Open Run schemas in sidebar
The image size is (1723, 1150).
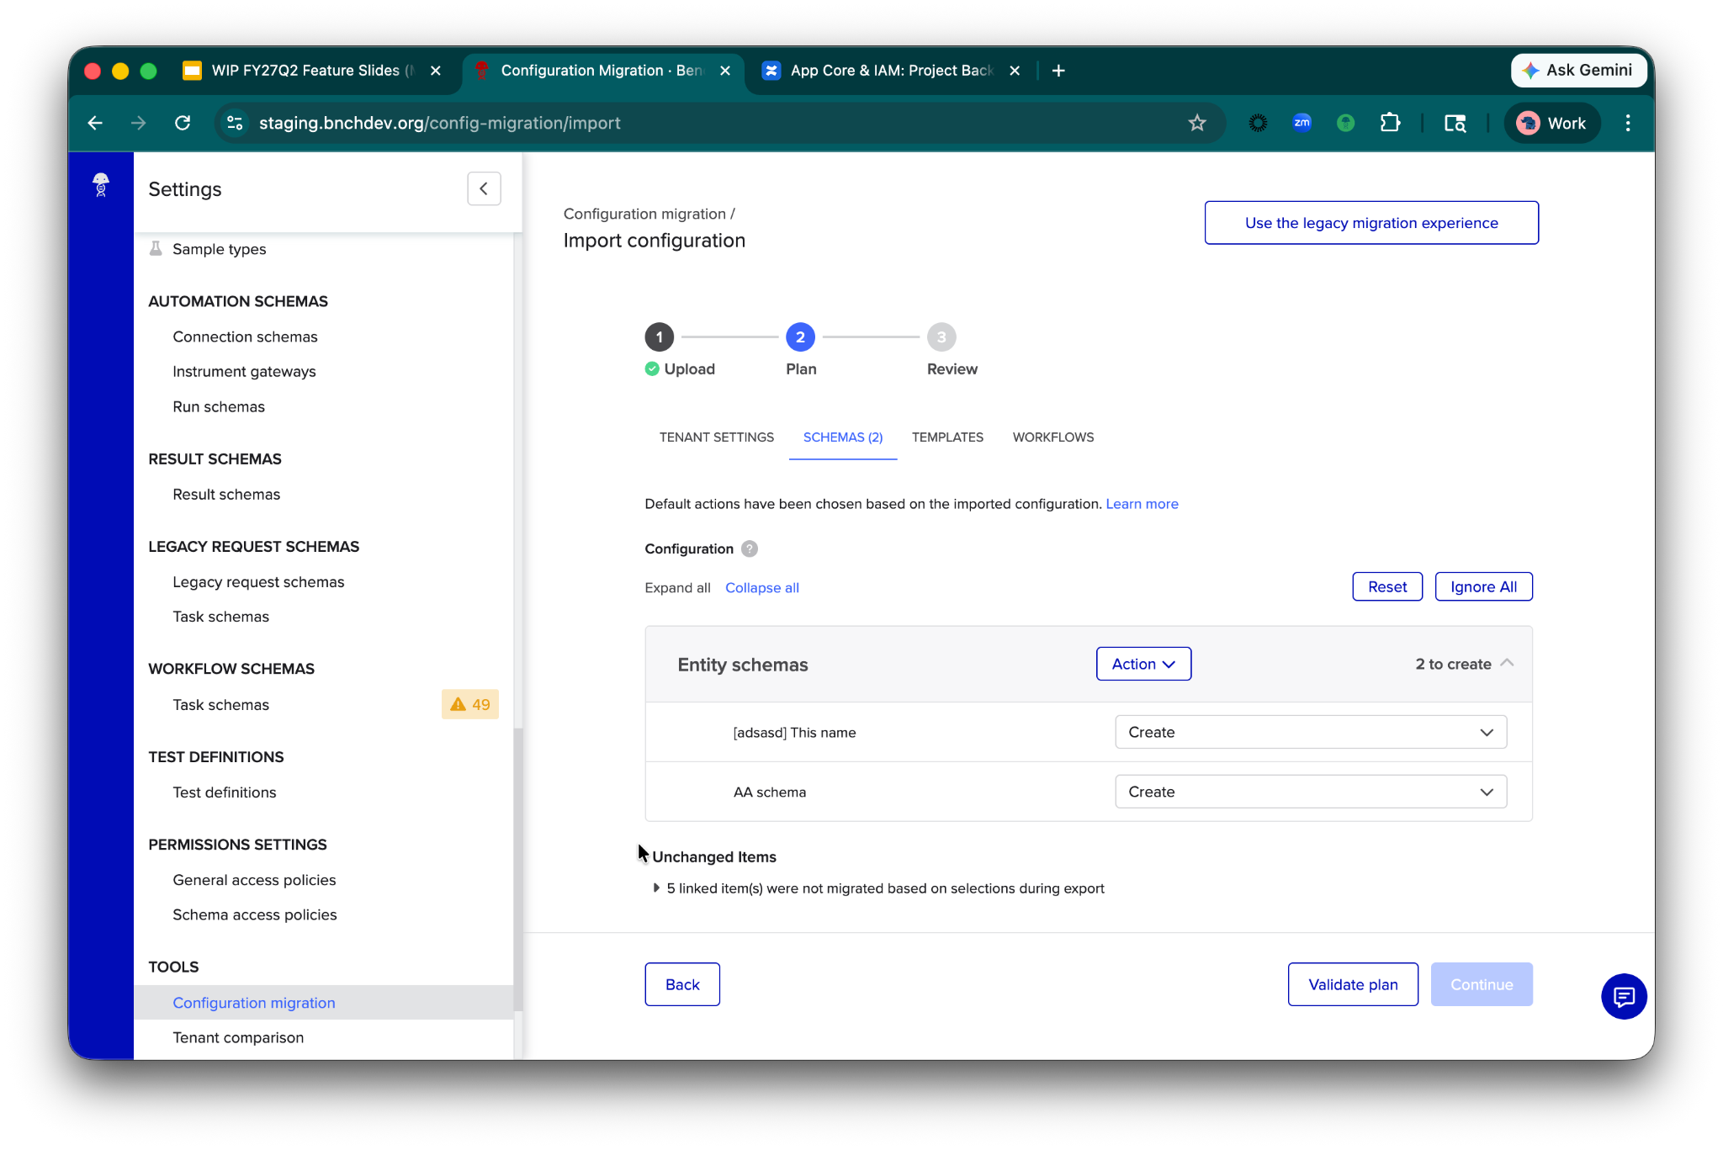click(x=219, y=406)
